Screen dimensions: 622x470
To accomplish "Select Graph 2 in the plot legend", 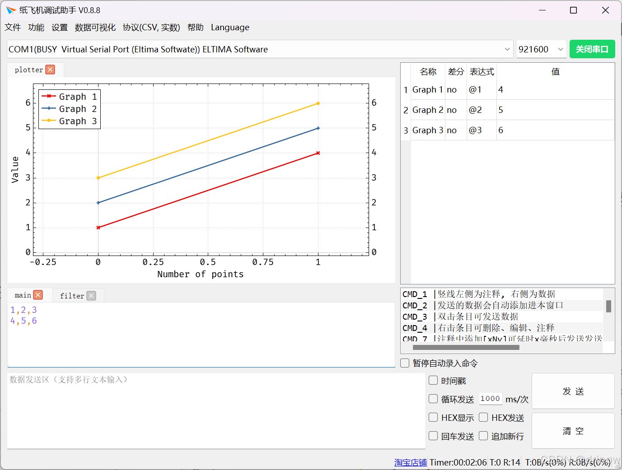I will click(x=69, y=109).
